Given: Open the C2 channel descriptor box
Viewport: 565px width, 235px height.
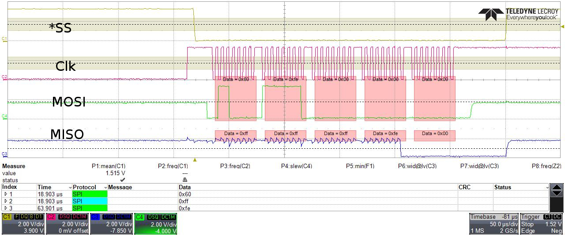Looking at the screenshot, I should (x=67, y=224).
